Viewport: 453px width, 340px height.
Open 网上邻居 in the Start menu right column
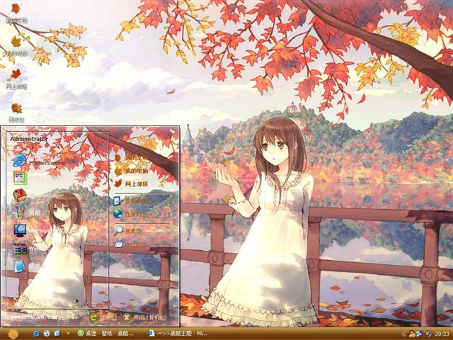pos(132,183)
